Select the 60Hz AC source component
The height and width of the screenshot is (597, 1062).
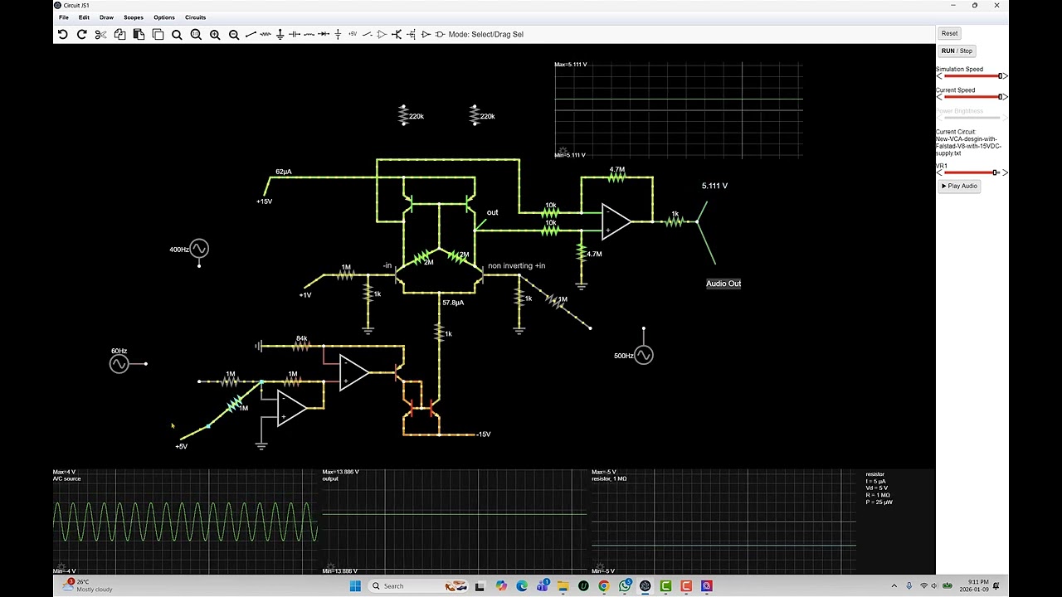point(119,363)
